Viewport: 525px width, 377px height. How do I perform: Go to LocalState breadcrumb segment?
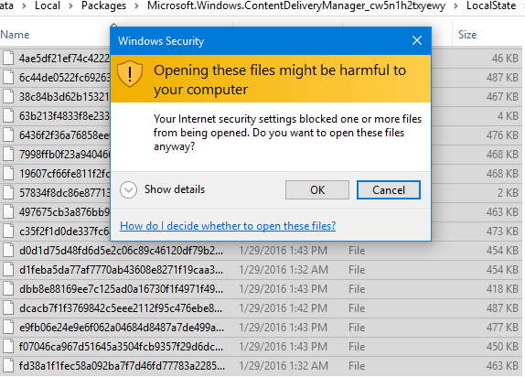pyautogui.click(x=491, y=5)
